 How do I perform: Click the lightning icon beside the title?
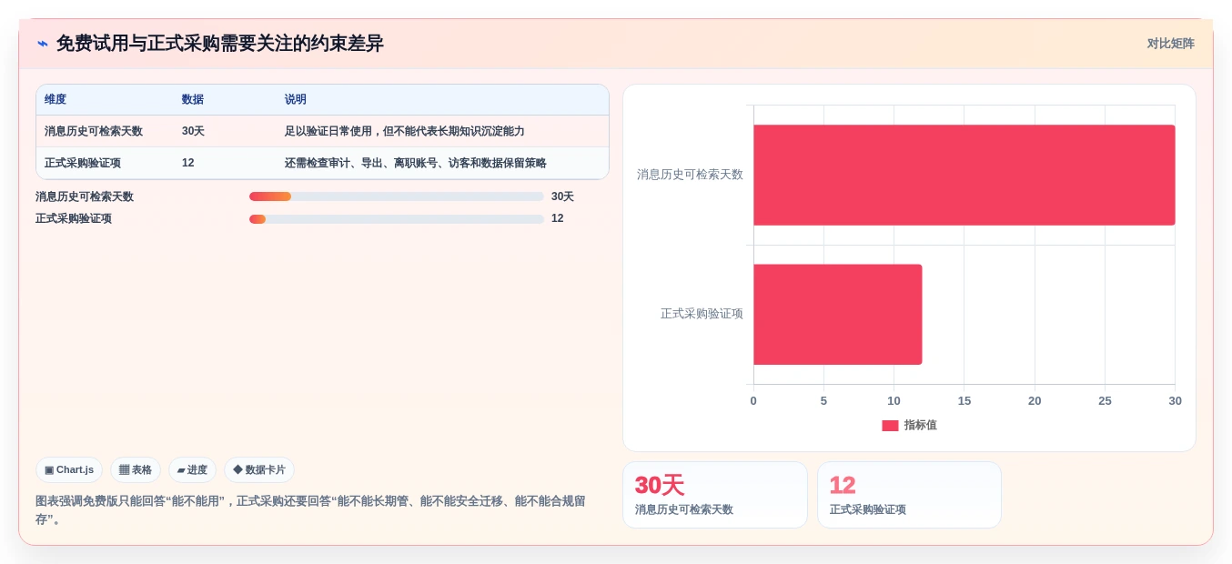(x=42, y=44)
